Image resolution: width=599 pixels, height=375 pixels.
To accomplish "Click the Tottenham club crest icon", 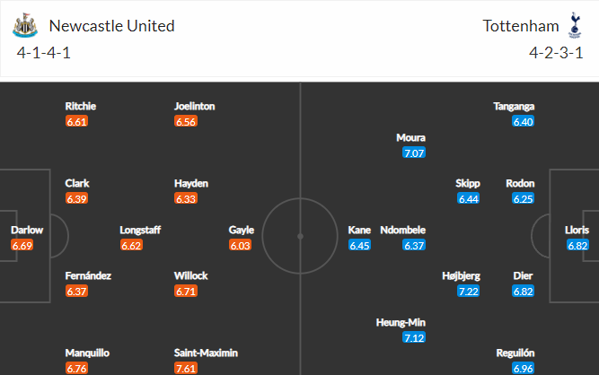I will tap(575, 25).
